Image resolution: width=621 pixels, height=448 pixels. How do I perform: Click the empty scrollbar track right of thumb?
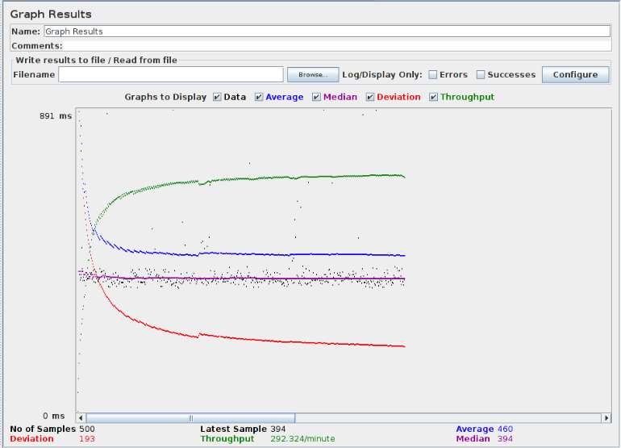pyautogui.click(x=444, y=418)
